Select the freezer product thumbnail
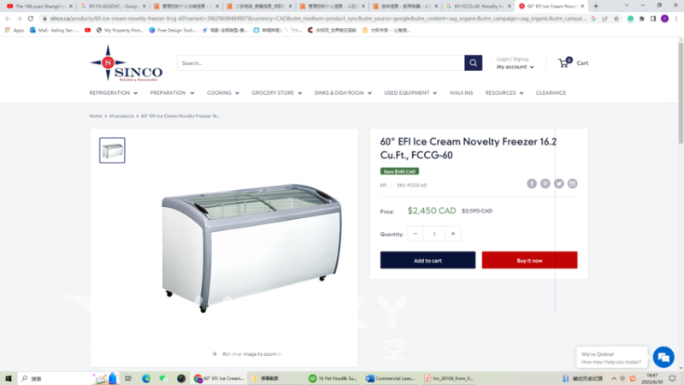The width and height of the screenshot is (684, 385). coord(112,151)
